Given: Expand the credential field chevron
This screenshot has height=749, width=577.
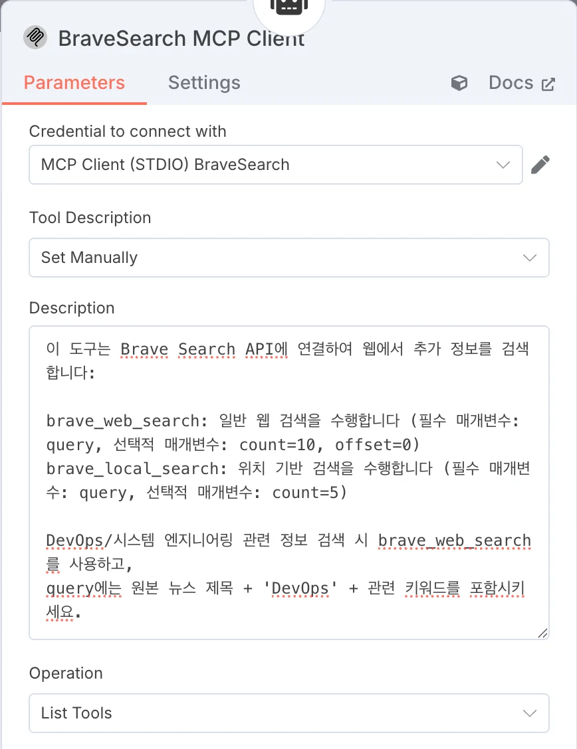Looking at the screenshot, I should point(504,164).
